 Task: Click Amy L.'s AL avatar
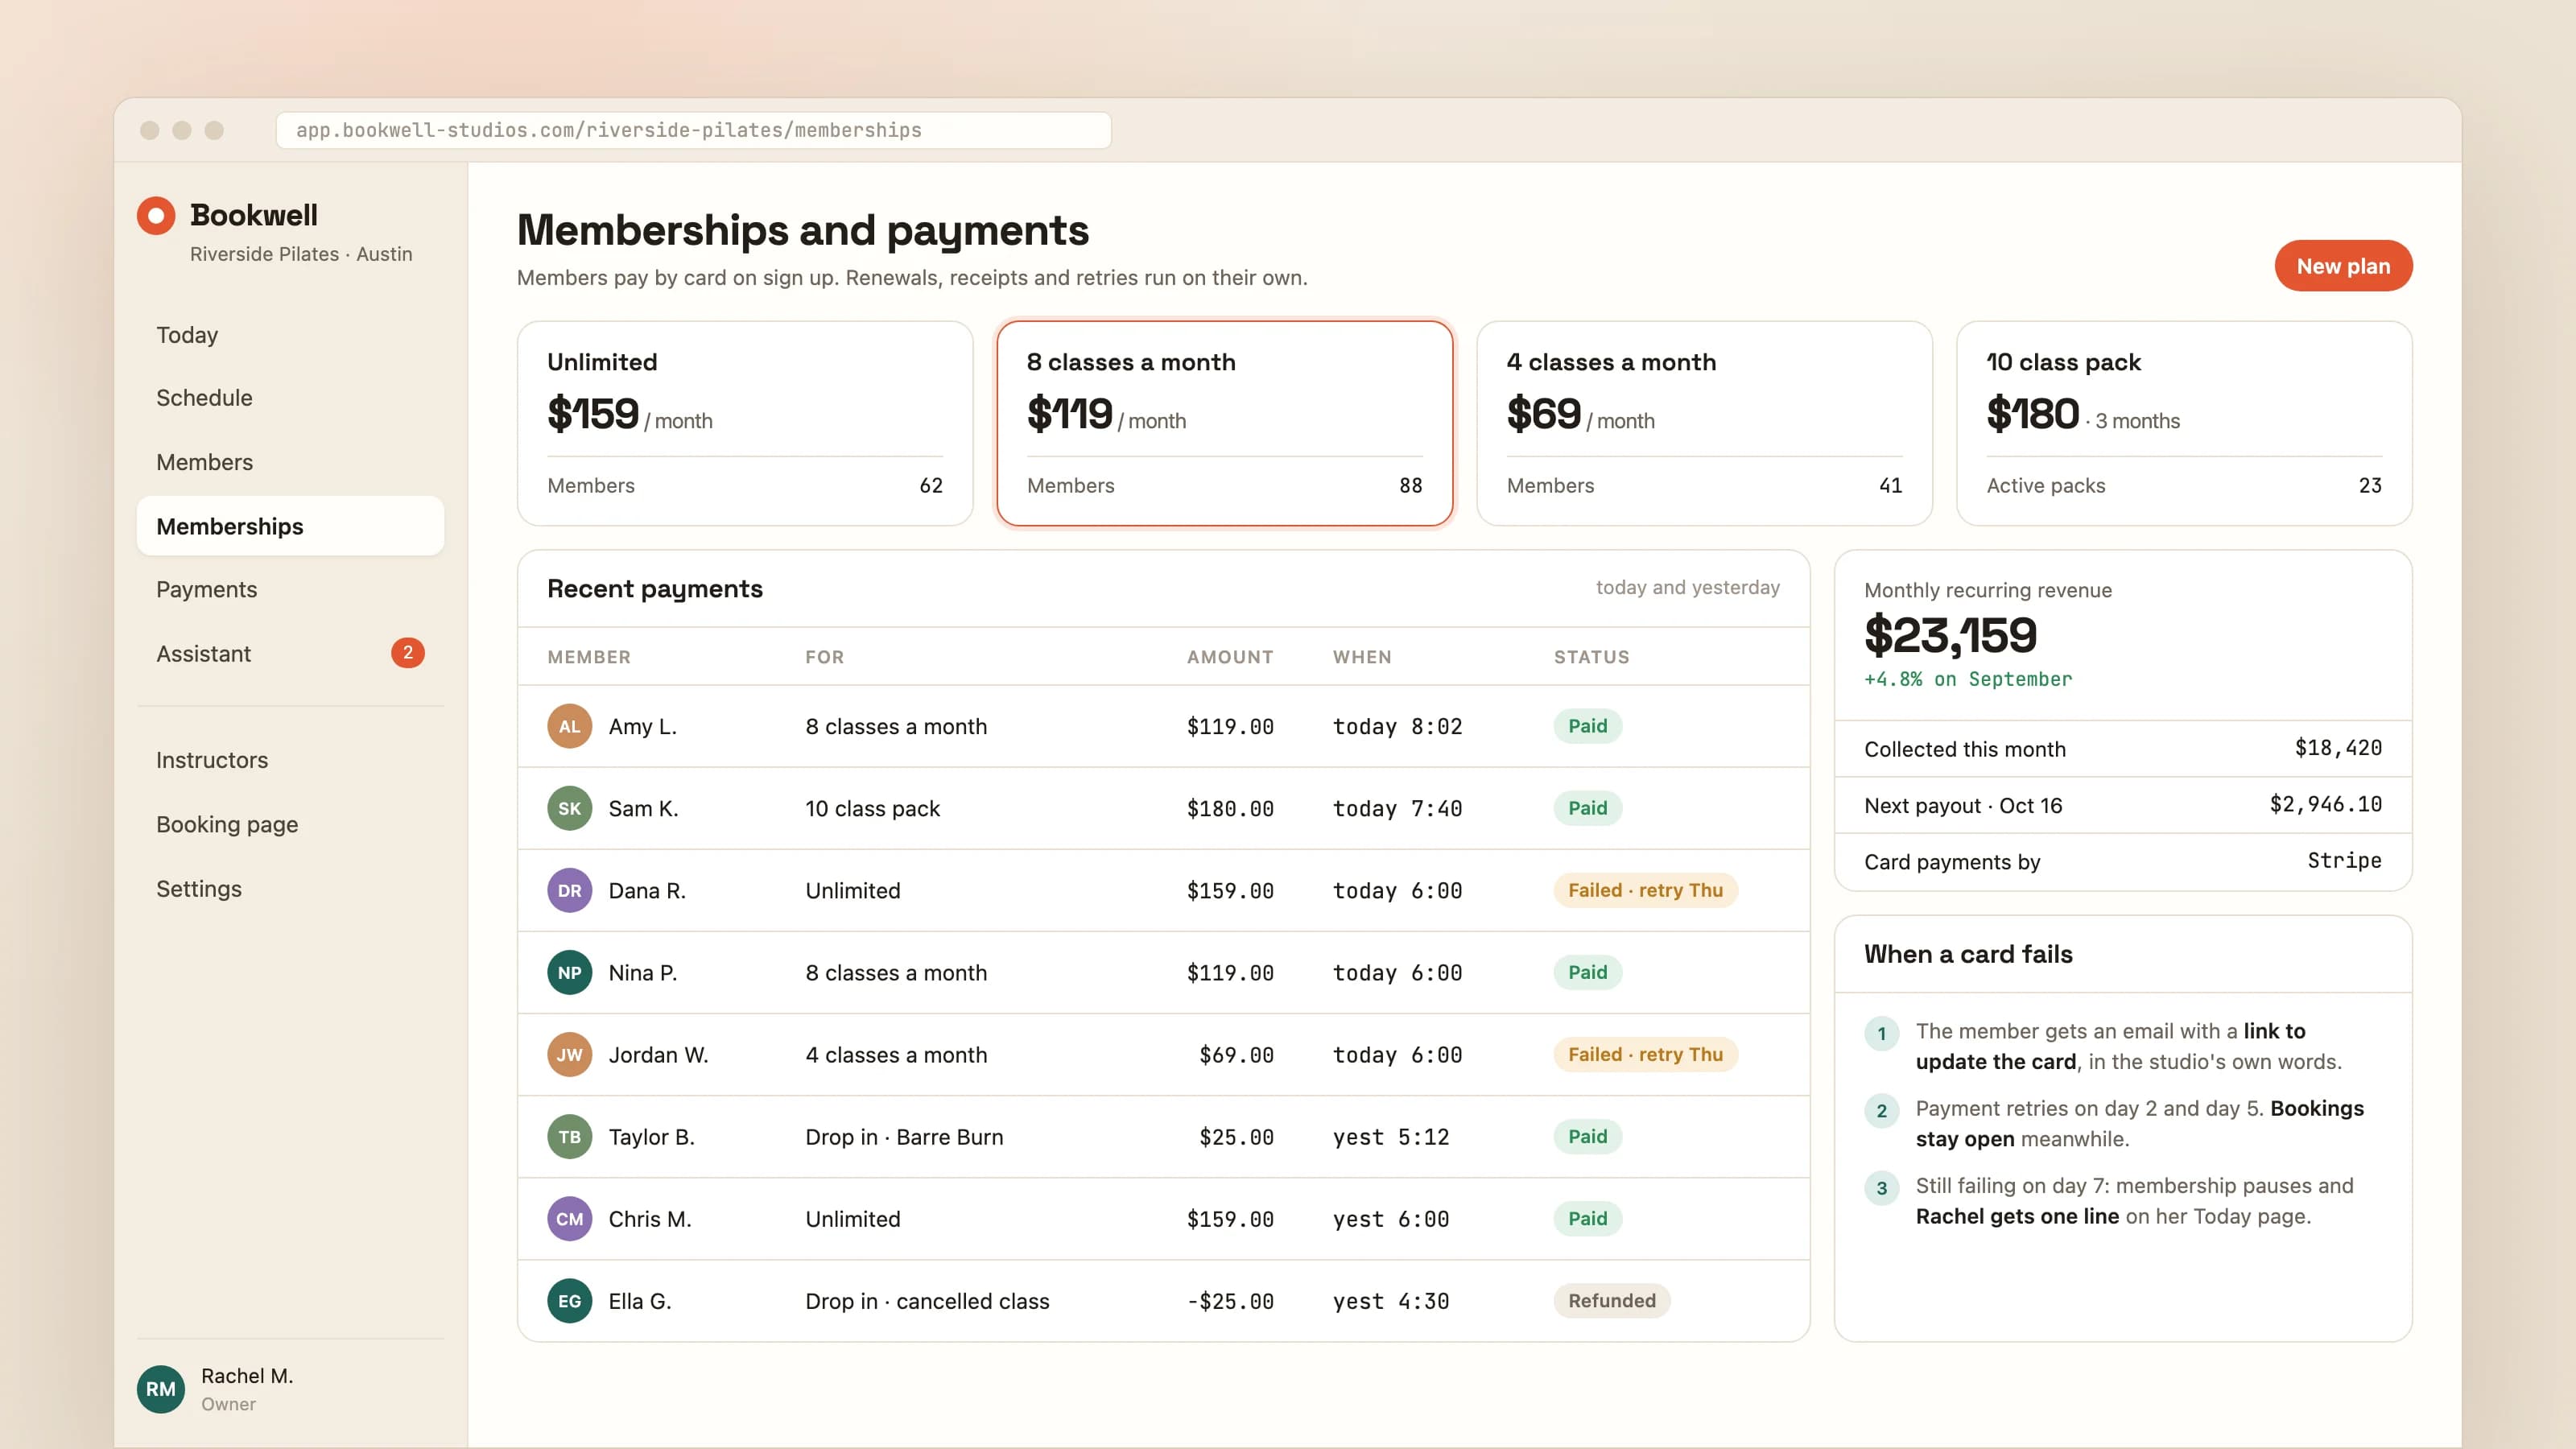point(569,727)
